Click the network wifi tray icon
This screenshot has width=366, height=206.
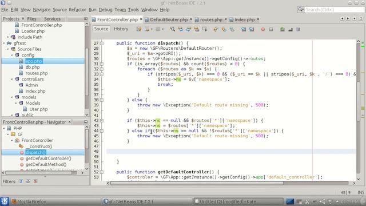pos(330,201)
